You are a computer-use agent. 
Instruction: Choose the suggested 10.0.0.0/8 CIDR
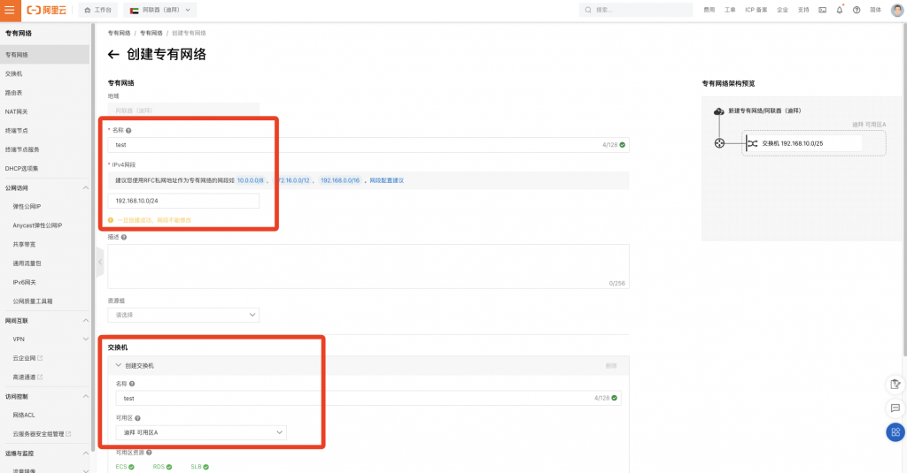coord(251,180)
